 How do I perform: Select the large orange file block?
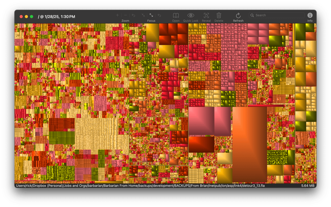249,144
